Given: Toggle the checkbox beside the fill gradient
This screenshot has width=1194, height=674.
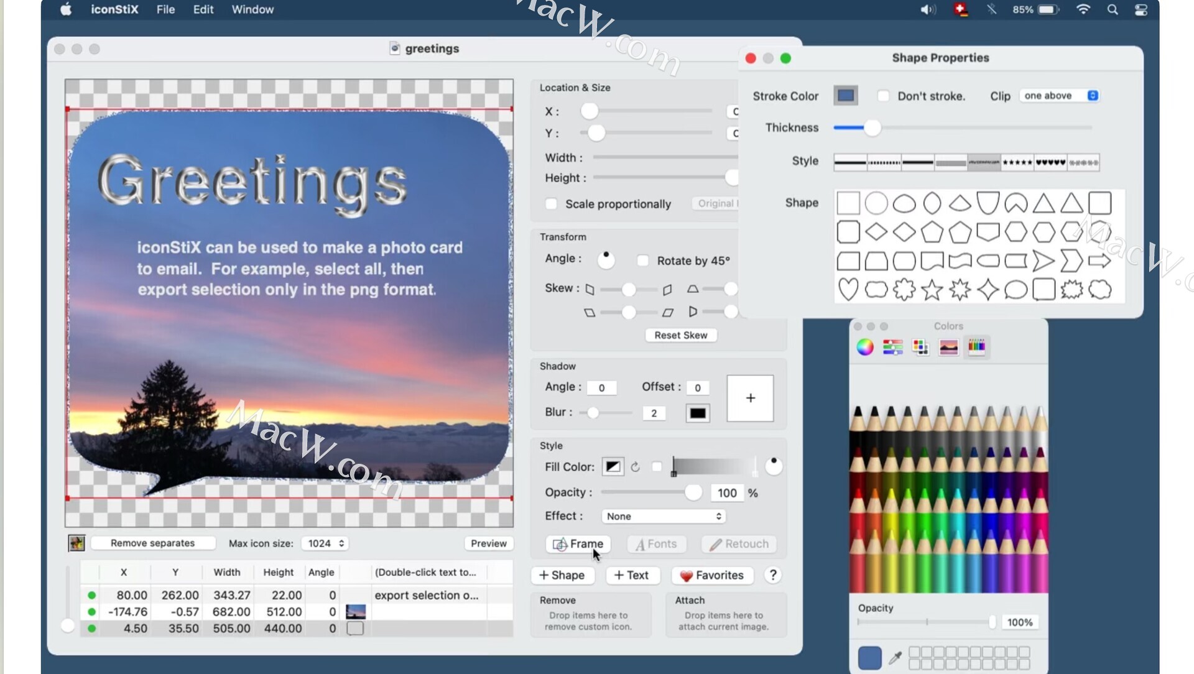Looking at the screenshot, I should (x=657, y=467).
